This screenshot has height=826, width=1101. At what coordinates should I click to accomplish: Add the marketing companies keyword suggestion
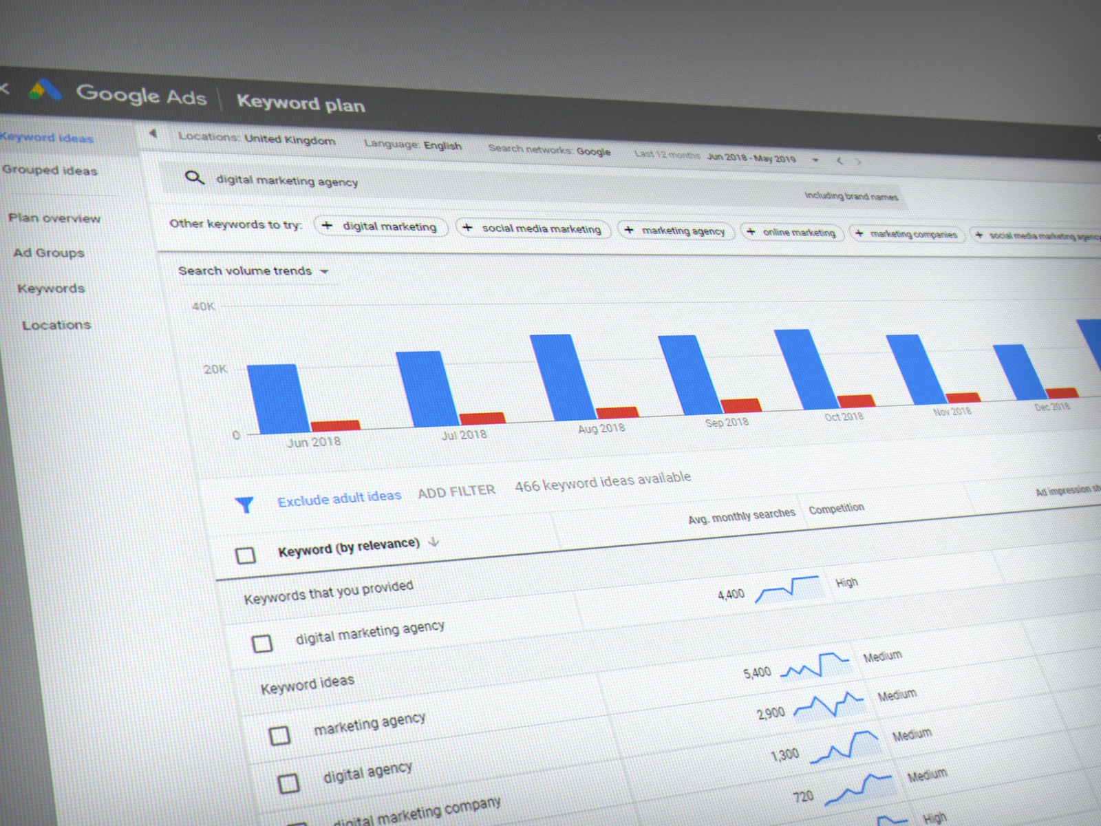(906, 234)
